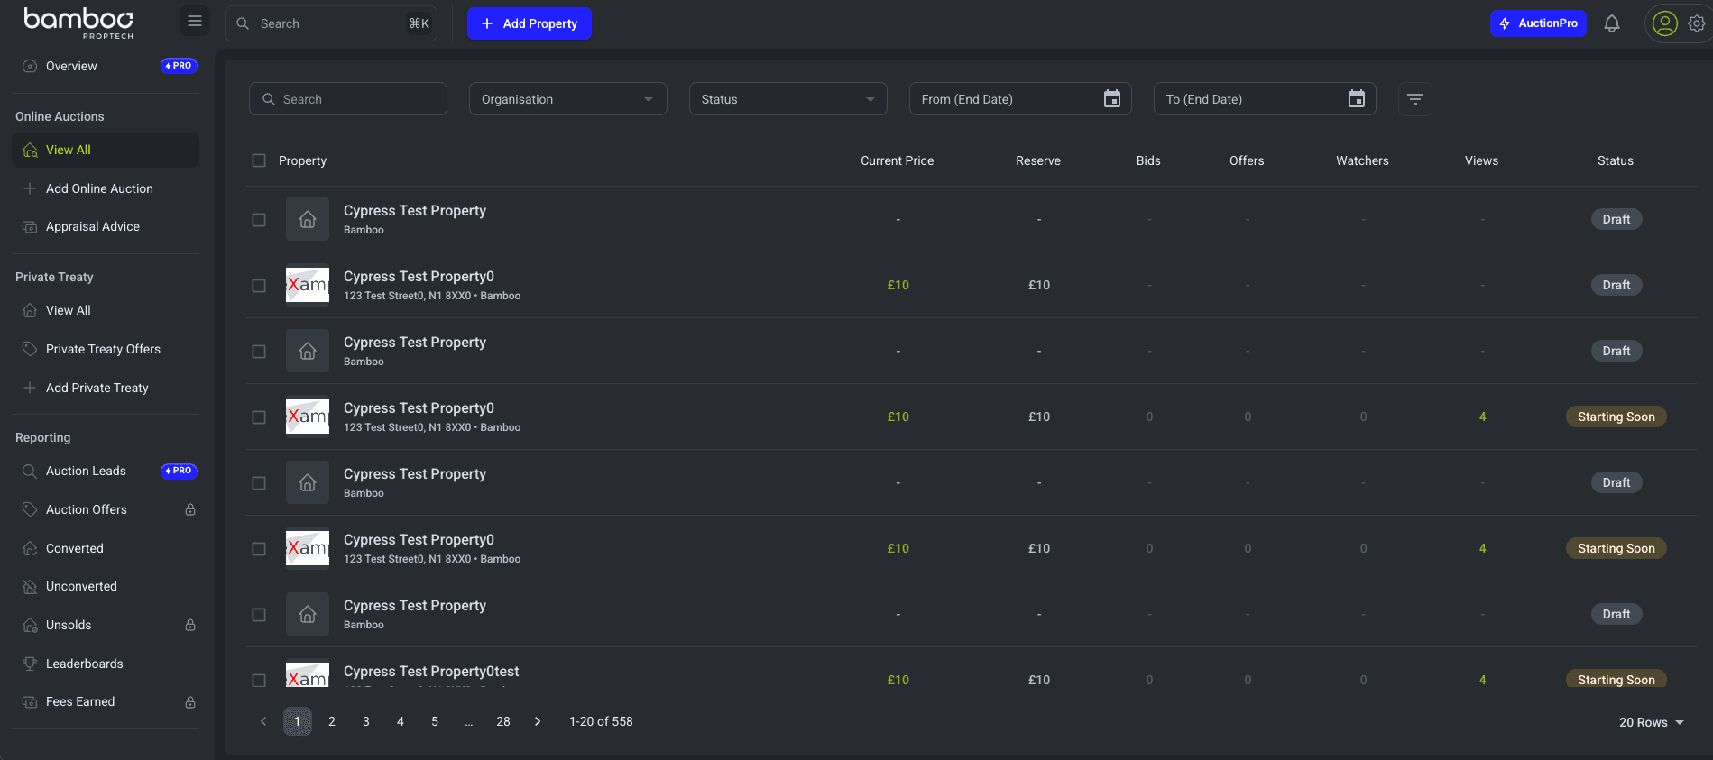This screenshot has height=760, width=1713.
Task: Expand the Status filter dropdown
Action: coord(787,99)
